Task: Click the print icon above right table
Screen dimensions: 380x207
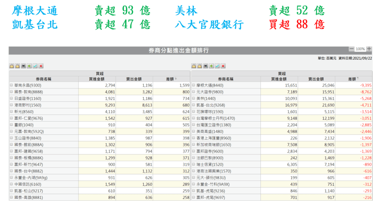Action: click(x=205, y=66)
